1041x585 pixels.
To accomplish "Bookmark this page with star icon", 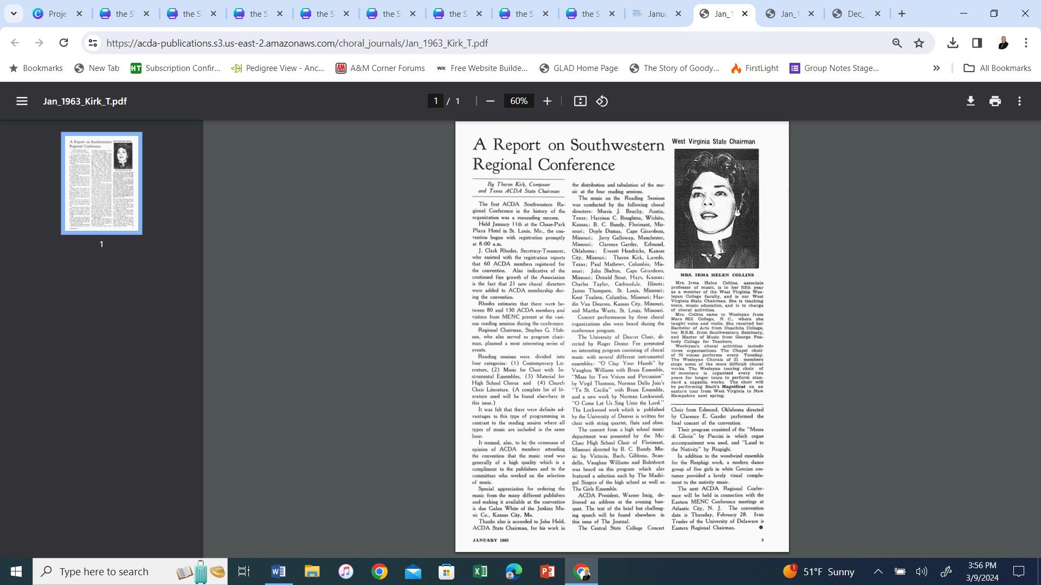I will (919, 43).
